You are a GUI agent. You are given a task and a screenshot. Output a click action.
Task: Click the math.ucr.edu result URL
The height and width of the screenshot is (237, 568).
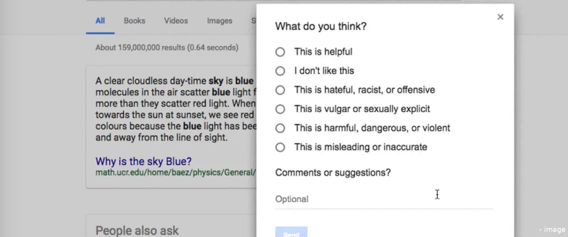(x=176, y=172)
